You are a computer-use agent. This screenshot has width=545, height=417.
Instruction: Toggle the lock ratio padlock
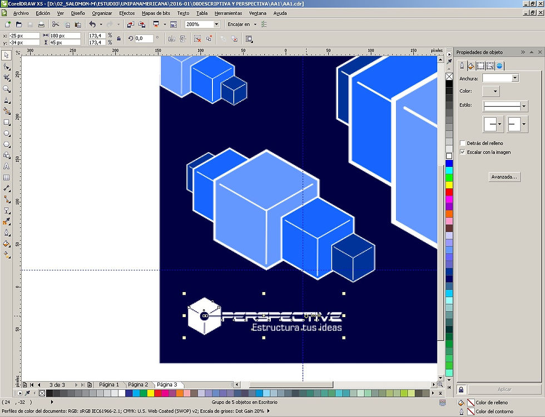(x=118, y=39)
